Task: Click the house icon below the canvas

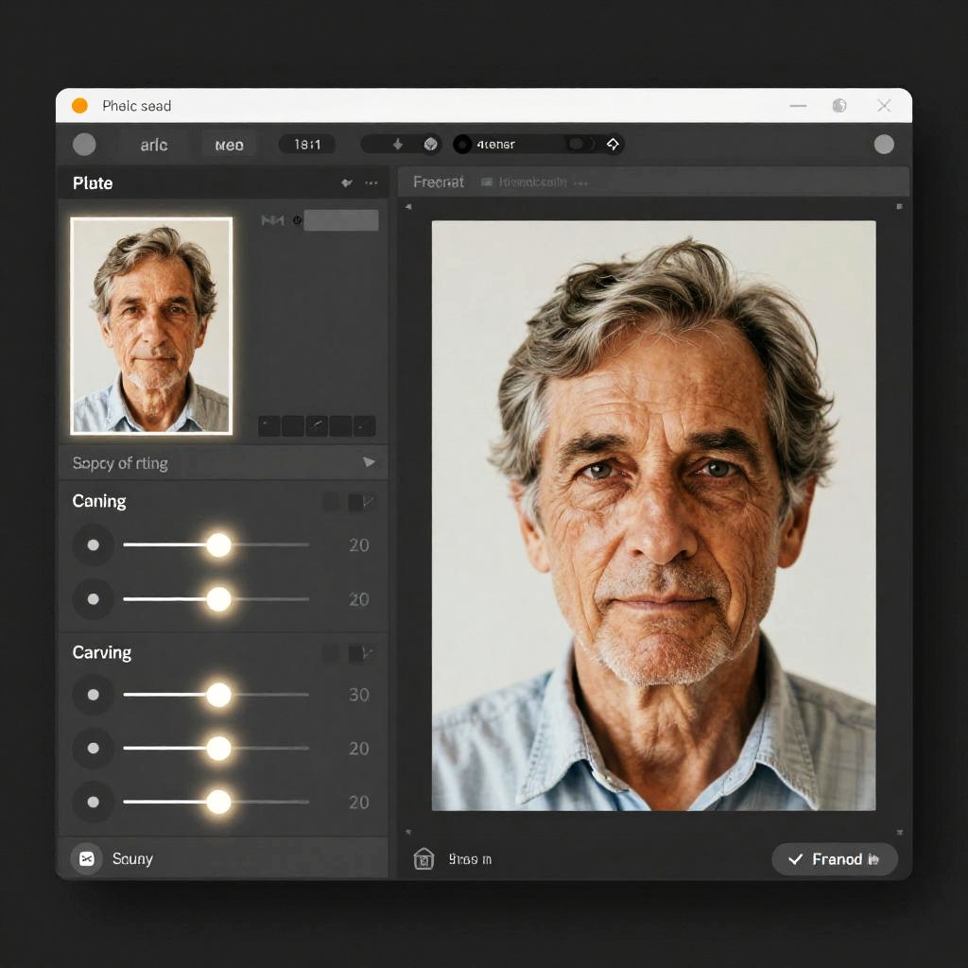Action: coord(423,858)
